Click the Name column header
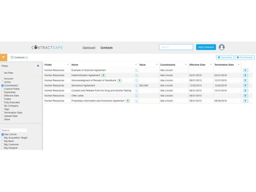The image size is (256, 192). (75, 65)
